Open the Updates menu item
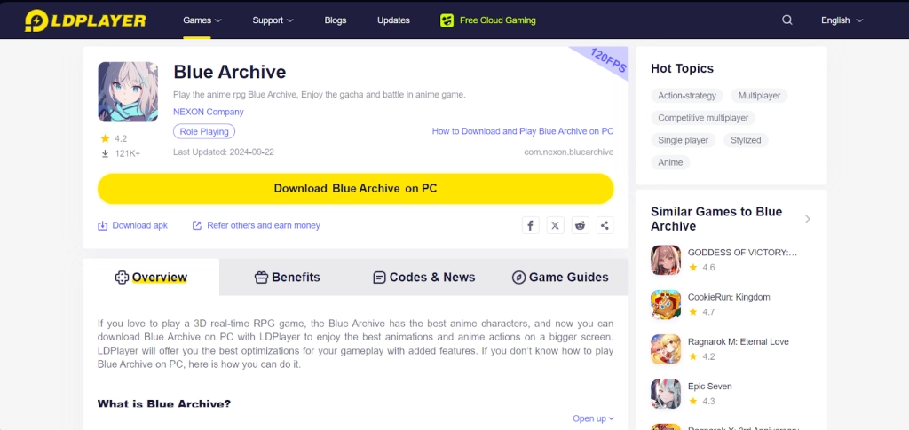The height and width of the screenshot is (430, 909). pos(393,20)
